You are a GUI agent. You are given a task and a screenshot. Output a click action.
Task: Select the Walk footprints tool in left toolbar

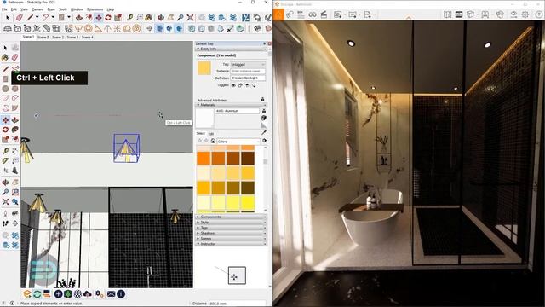pyautogui.click(x=5, y=223)
